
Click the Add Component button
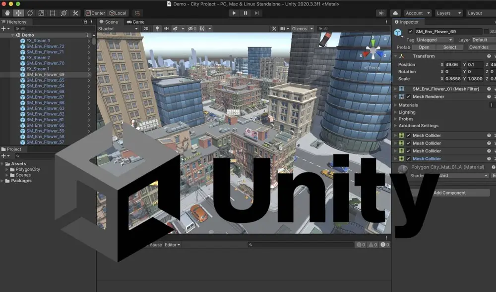[449, 193]
